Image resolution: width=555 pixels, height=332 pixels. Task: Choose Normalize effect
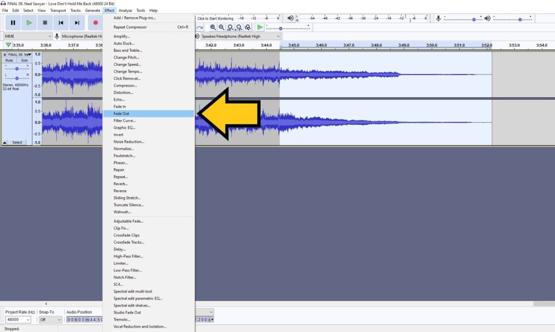[x=149, y=149]
